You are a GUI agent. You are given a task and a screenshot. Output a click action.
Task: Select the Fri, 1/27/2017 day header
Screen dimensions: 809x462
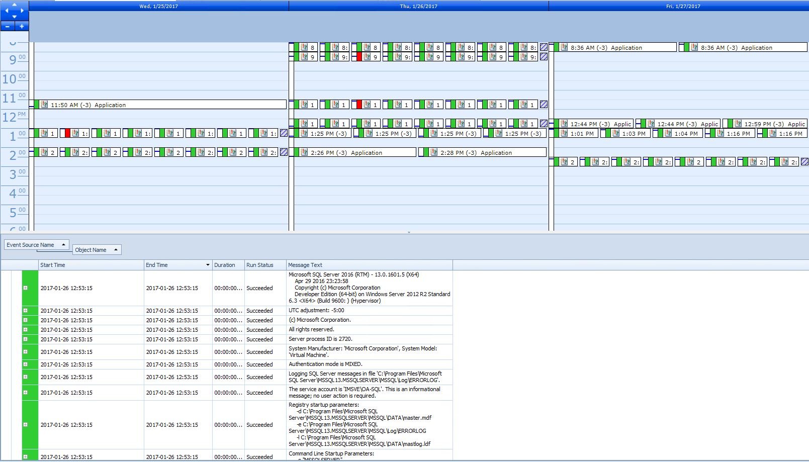coord(679,6)
